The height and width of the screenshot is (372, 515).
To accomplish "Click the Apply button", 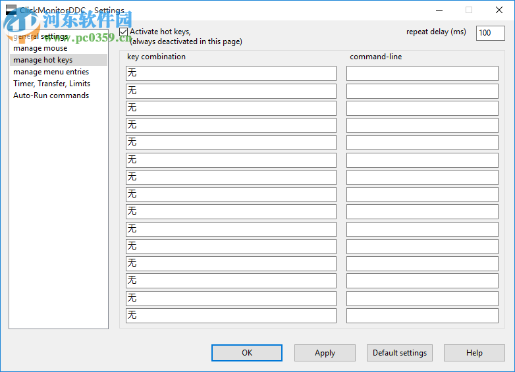I will (x=325, y=353).
